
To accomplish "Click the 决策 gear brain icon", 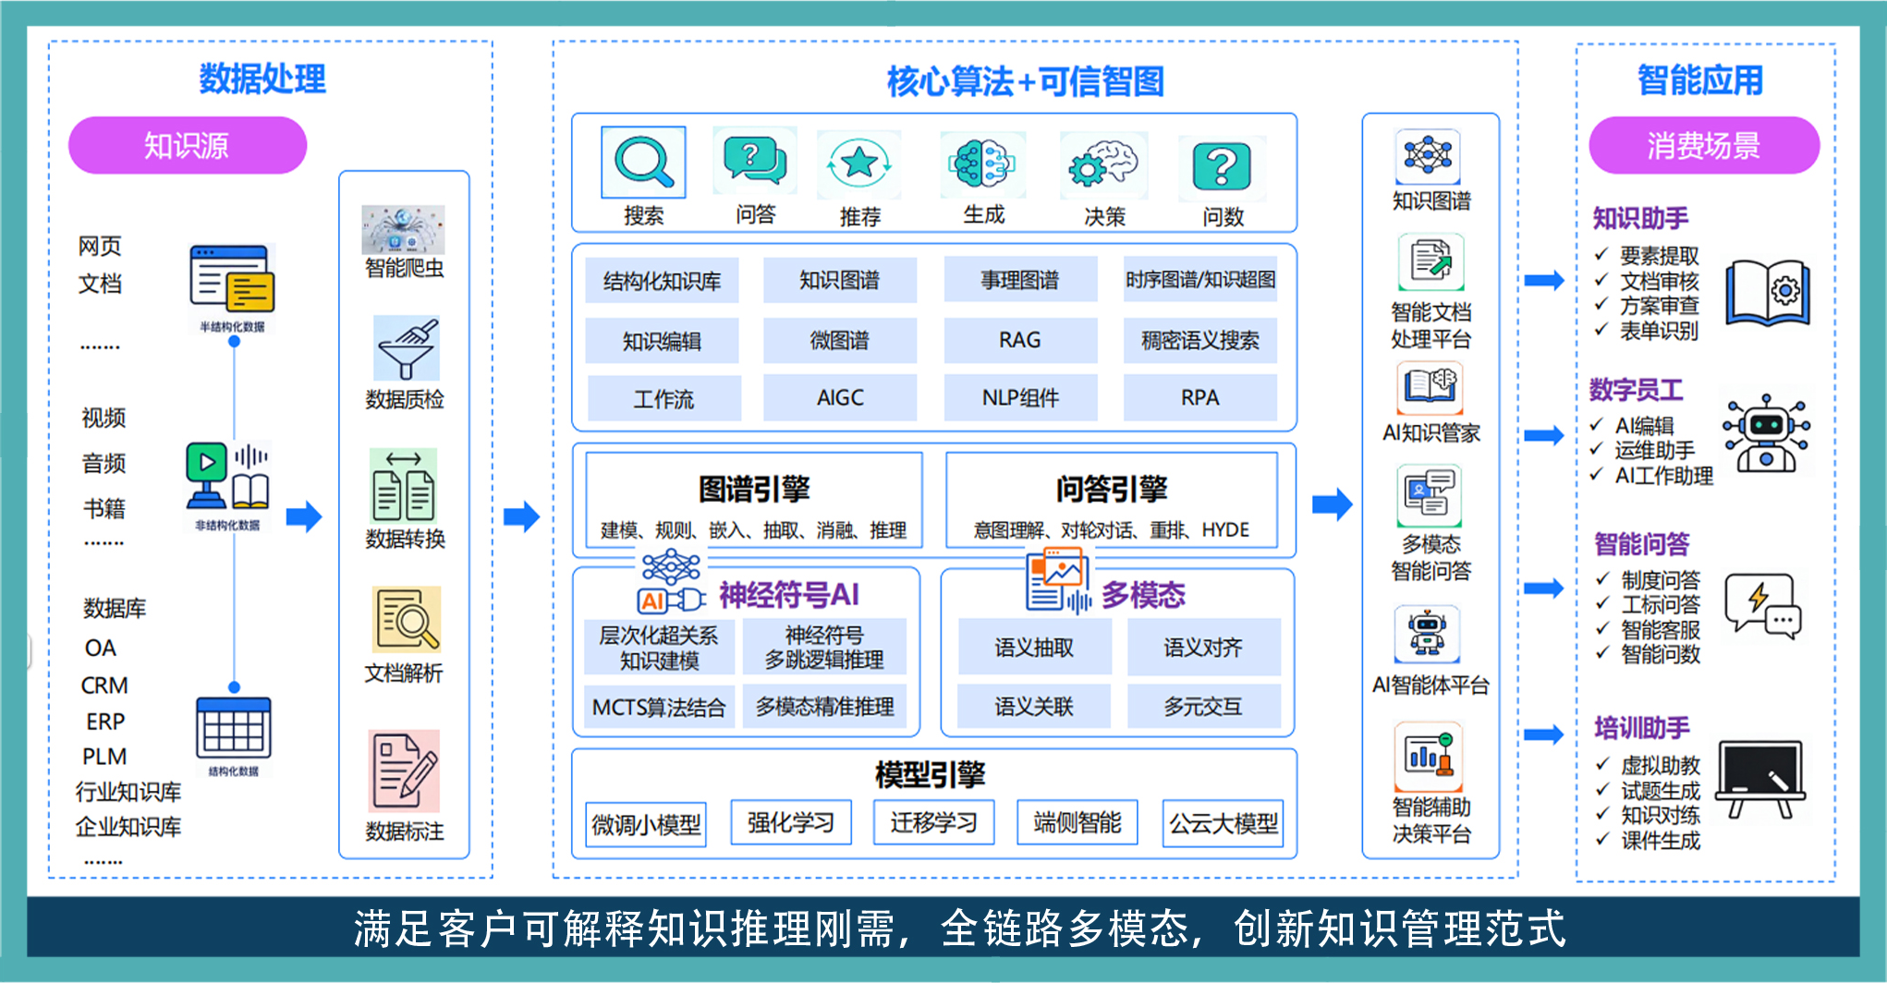I will click(x=1103, y=165).
